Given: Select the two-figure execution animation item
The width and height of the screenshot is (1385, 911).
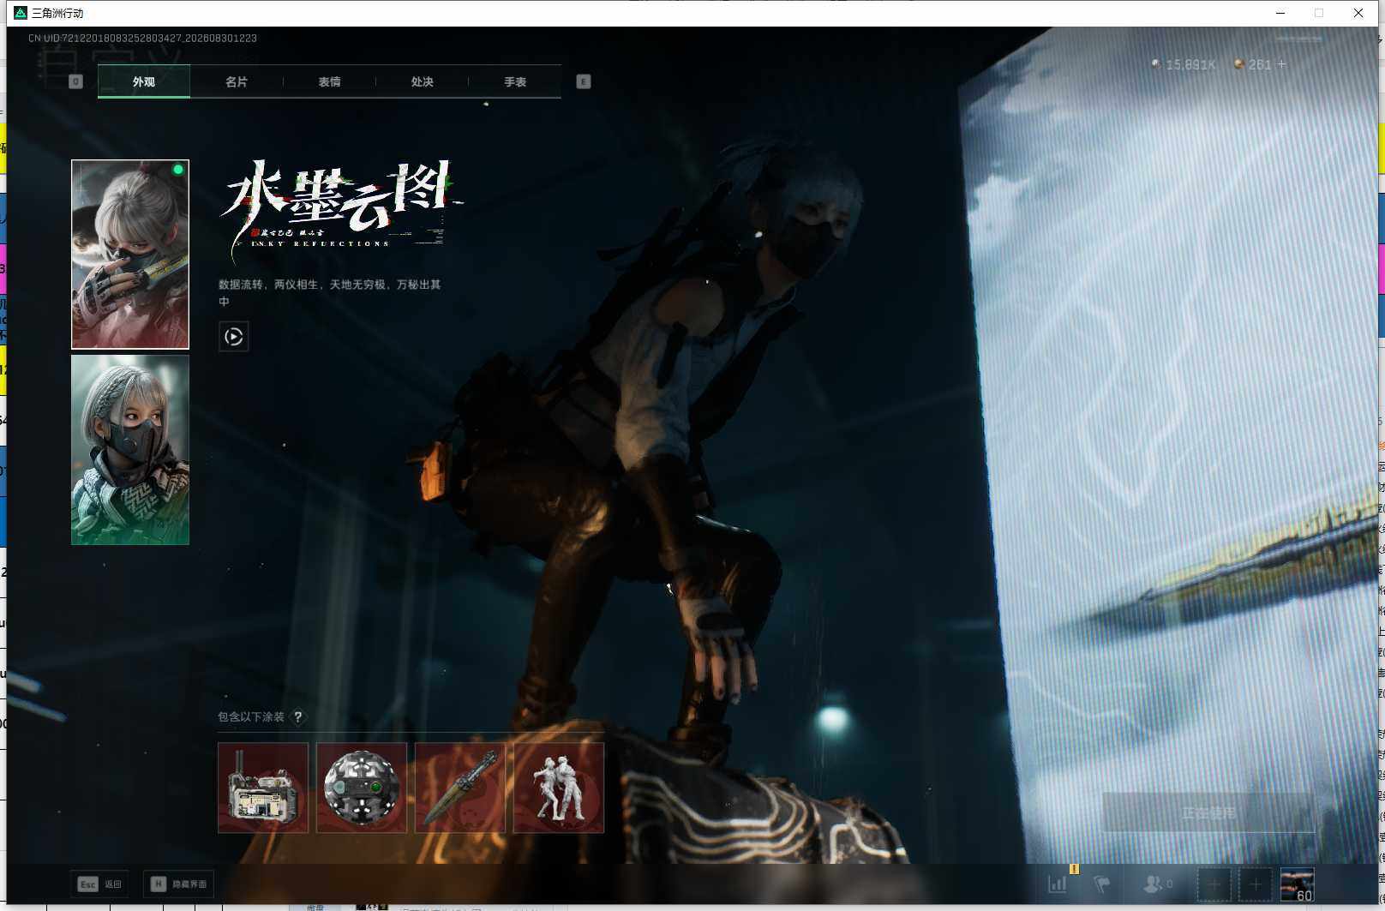Looking at the screenshot, I should pos(559,788).
